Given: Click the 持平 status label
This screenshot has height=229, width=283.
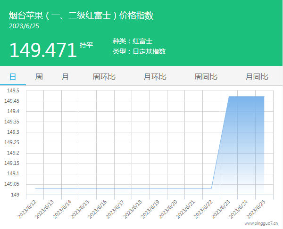Looking at the screenshot, I should click(x=86, y=45).
